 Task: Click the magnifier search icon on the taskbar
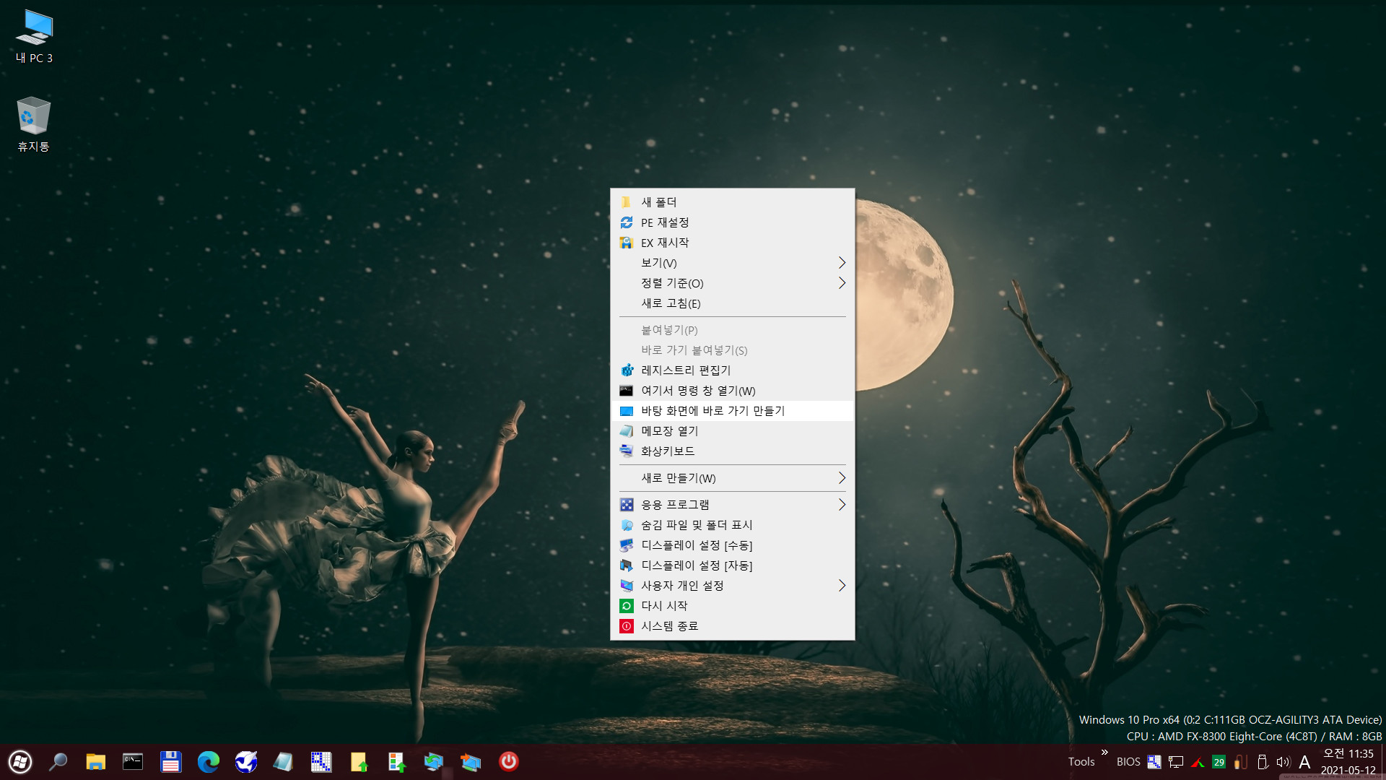(x=58, y=762)
